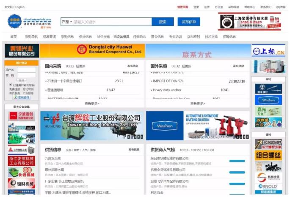The height and width of the screenshot is (198, 290).
Task: Open the Automotive Lightweight Riveting Solution banner
Action: click(198, 125)
